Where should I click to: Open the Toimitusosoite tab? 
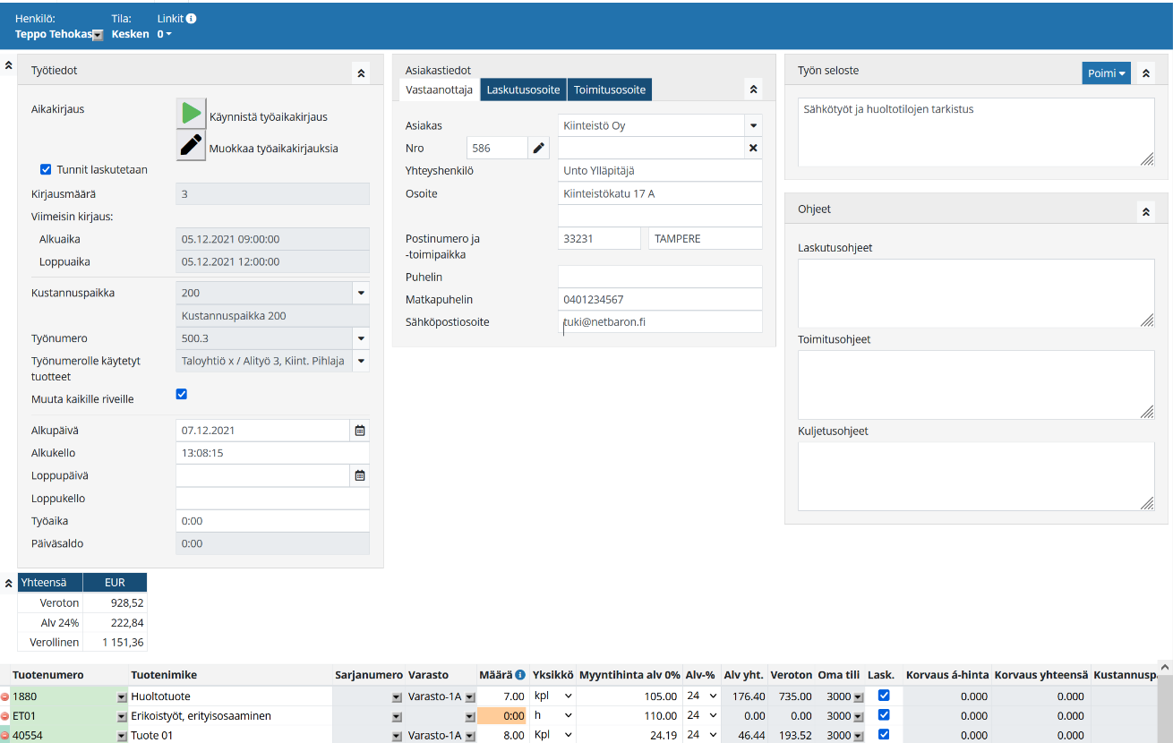(610, 90)
